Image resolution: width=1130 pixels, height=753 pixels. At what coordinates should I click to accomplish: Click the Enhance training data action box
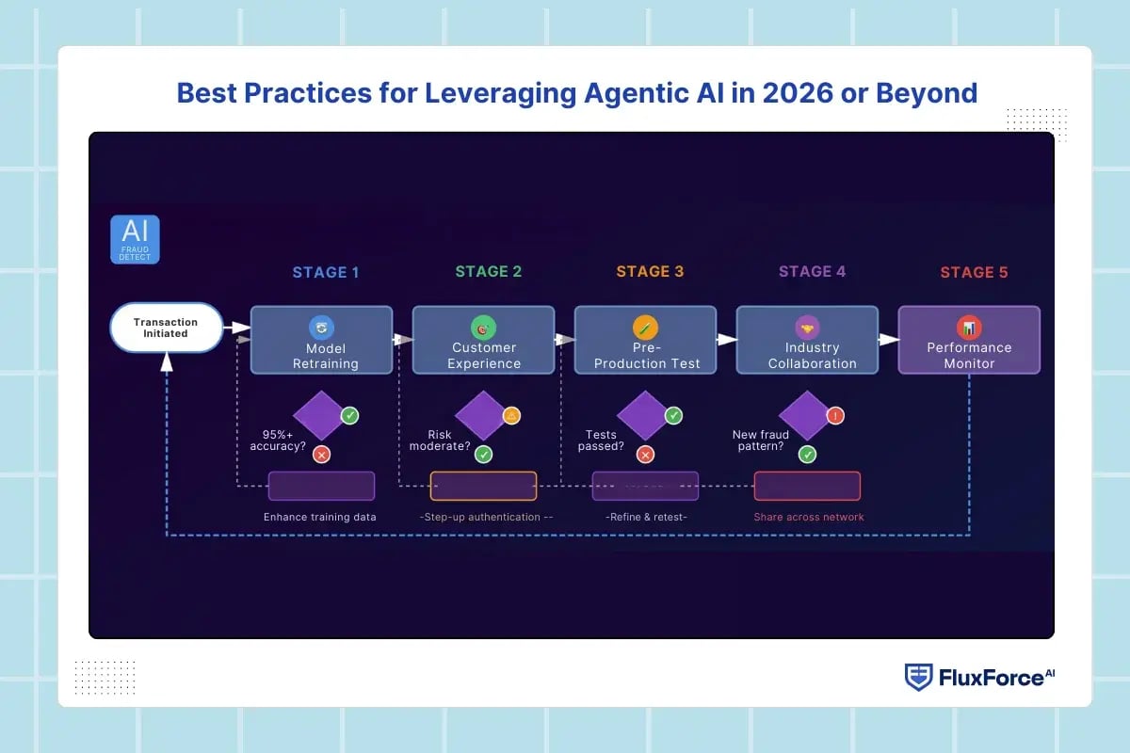(x=321, y=486)
